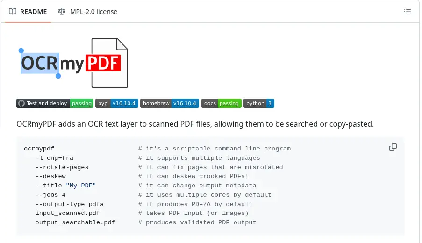The image size is (422, 243).
Task: Open the MPL-2.0 license tab
Action: pyautogui.click(x=88, y=12)
